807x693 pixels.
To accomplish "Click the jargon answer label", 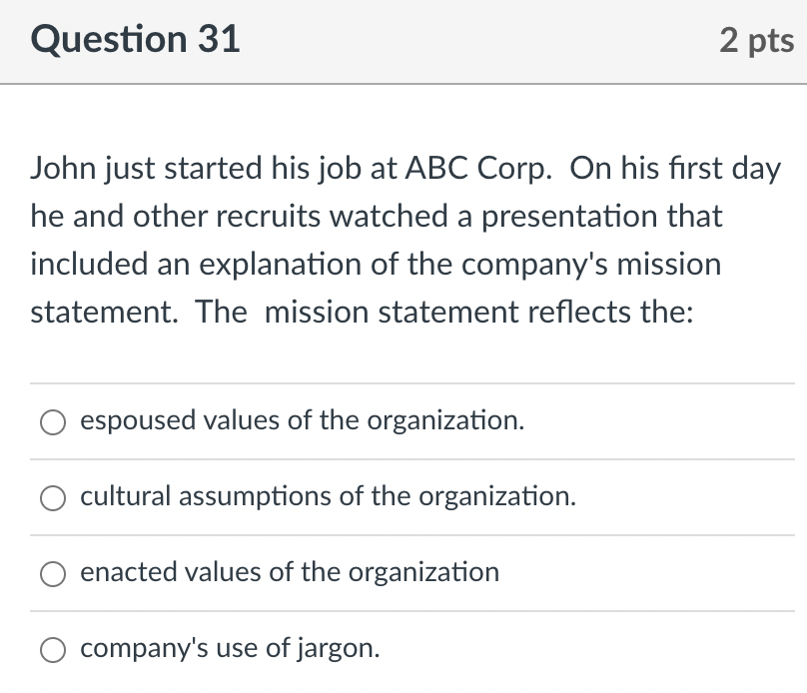I will point(232,648).
